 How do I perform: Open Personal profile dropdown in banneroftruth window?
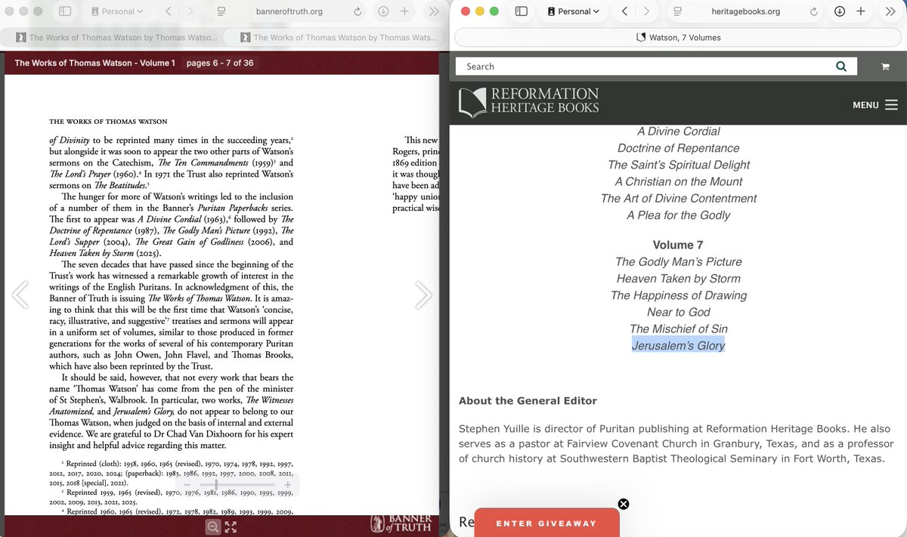(x=117, y=11)
